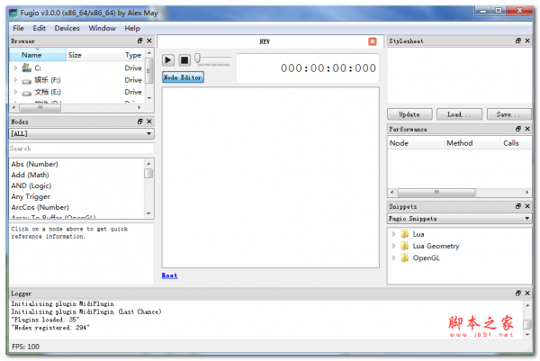Click the Save... stylesheet button
The height and width of the screenshot is (361, 540).
tap(508, 114)
